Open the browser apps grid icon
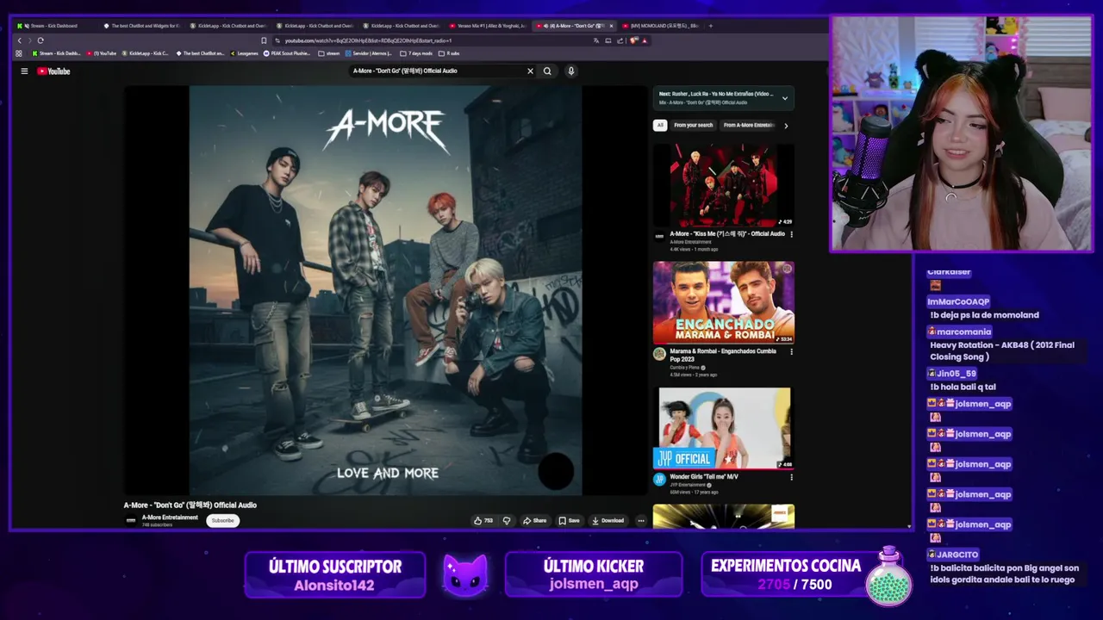The image size is (1103, 620). tap(19, 53)
